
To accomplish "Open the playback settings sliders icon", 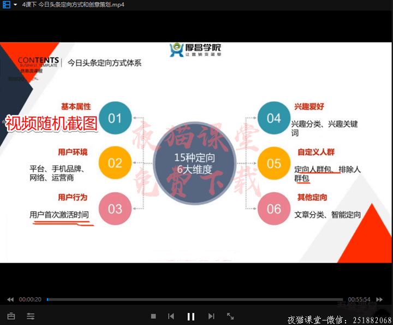I will (31, 316).
